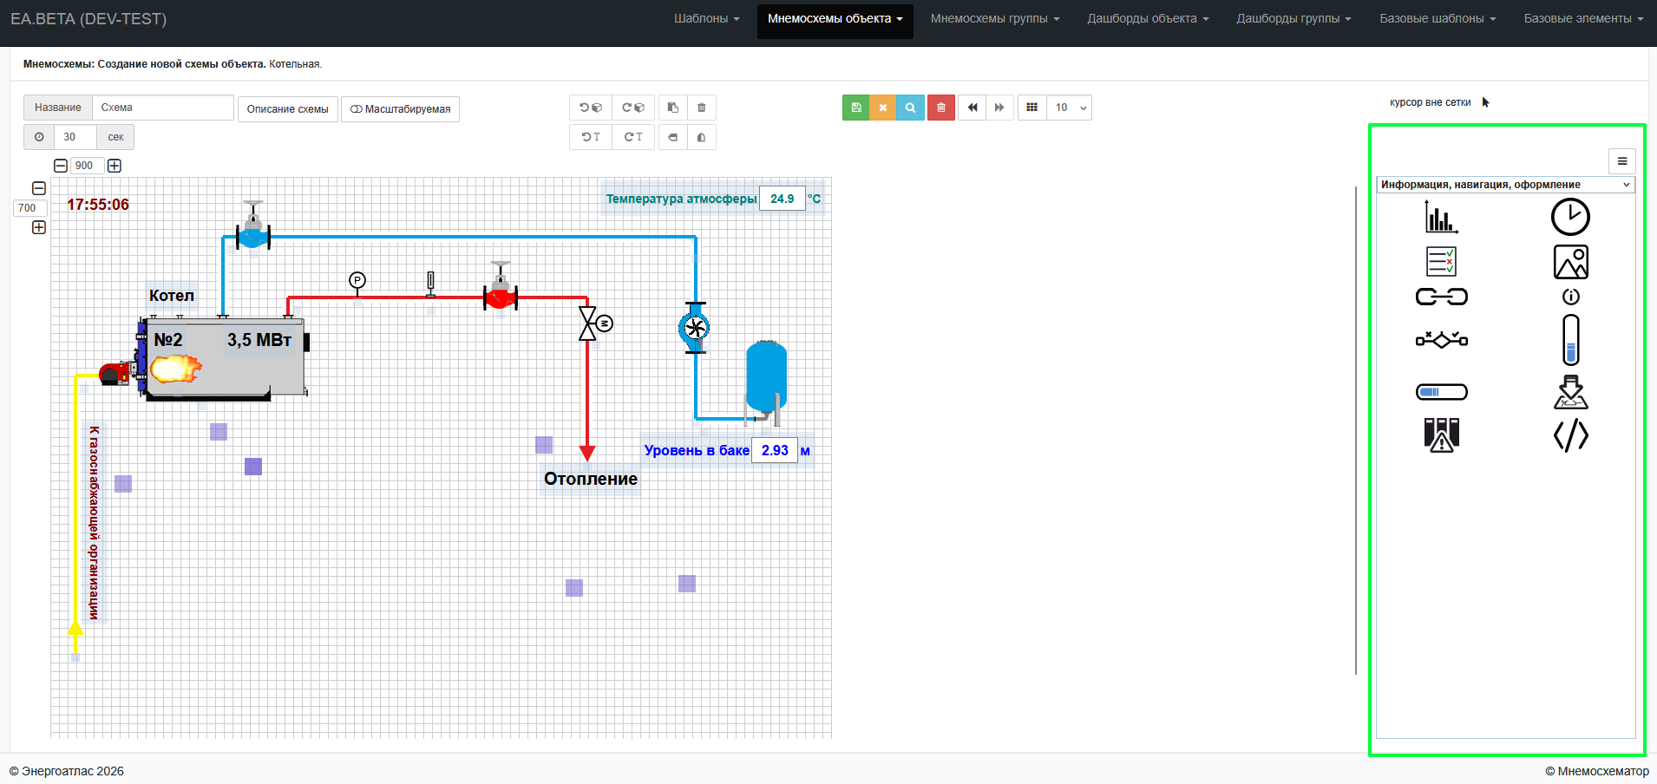Click the timer clock toggle beside 30
Screen dimensions: 1657x784
(x=39, y=137)
